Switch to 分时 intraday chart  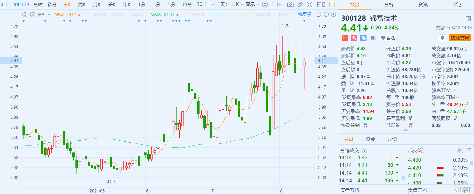click(x=38, y=4)
